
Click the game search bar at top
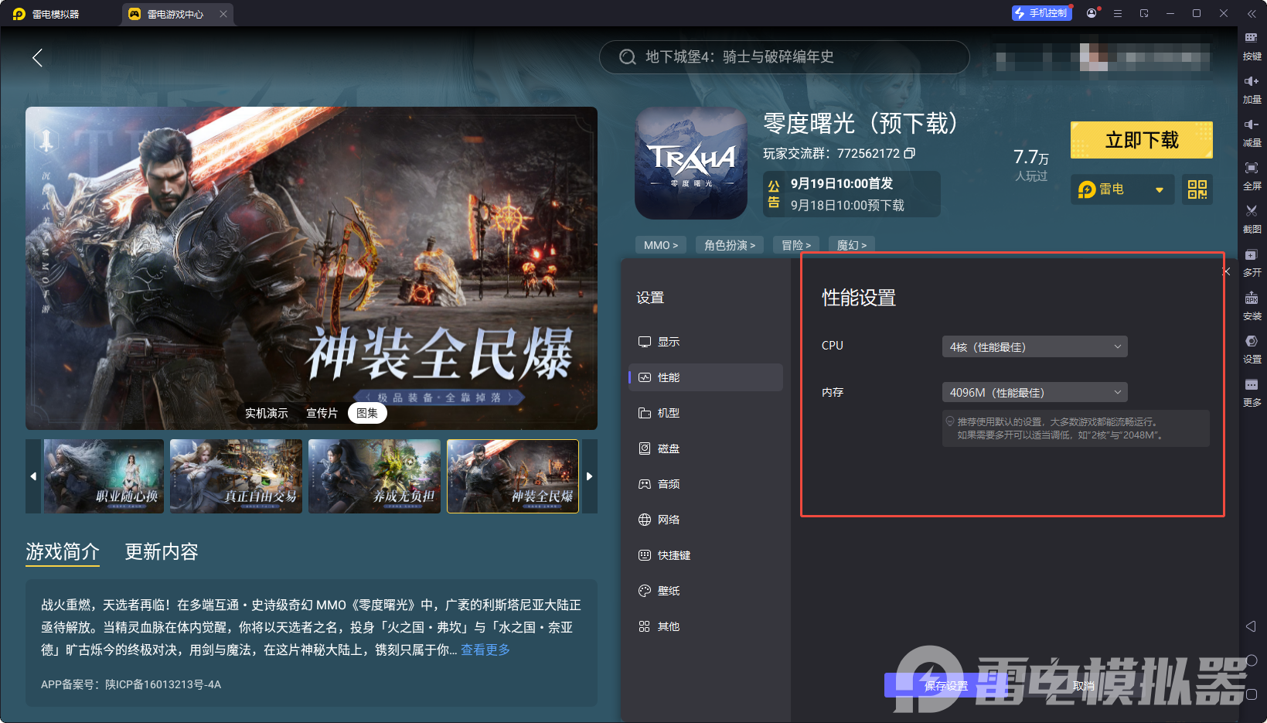pos(784,57)
